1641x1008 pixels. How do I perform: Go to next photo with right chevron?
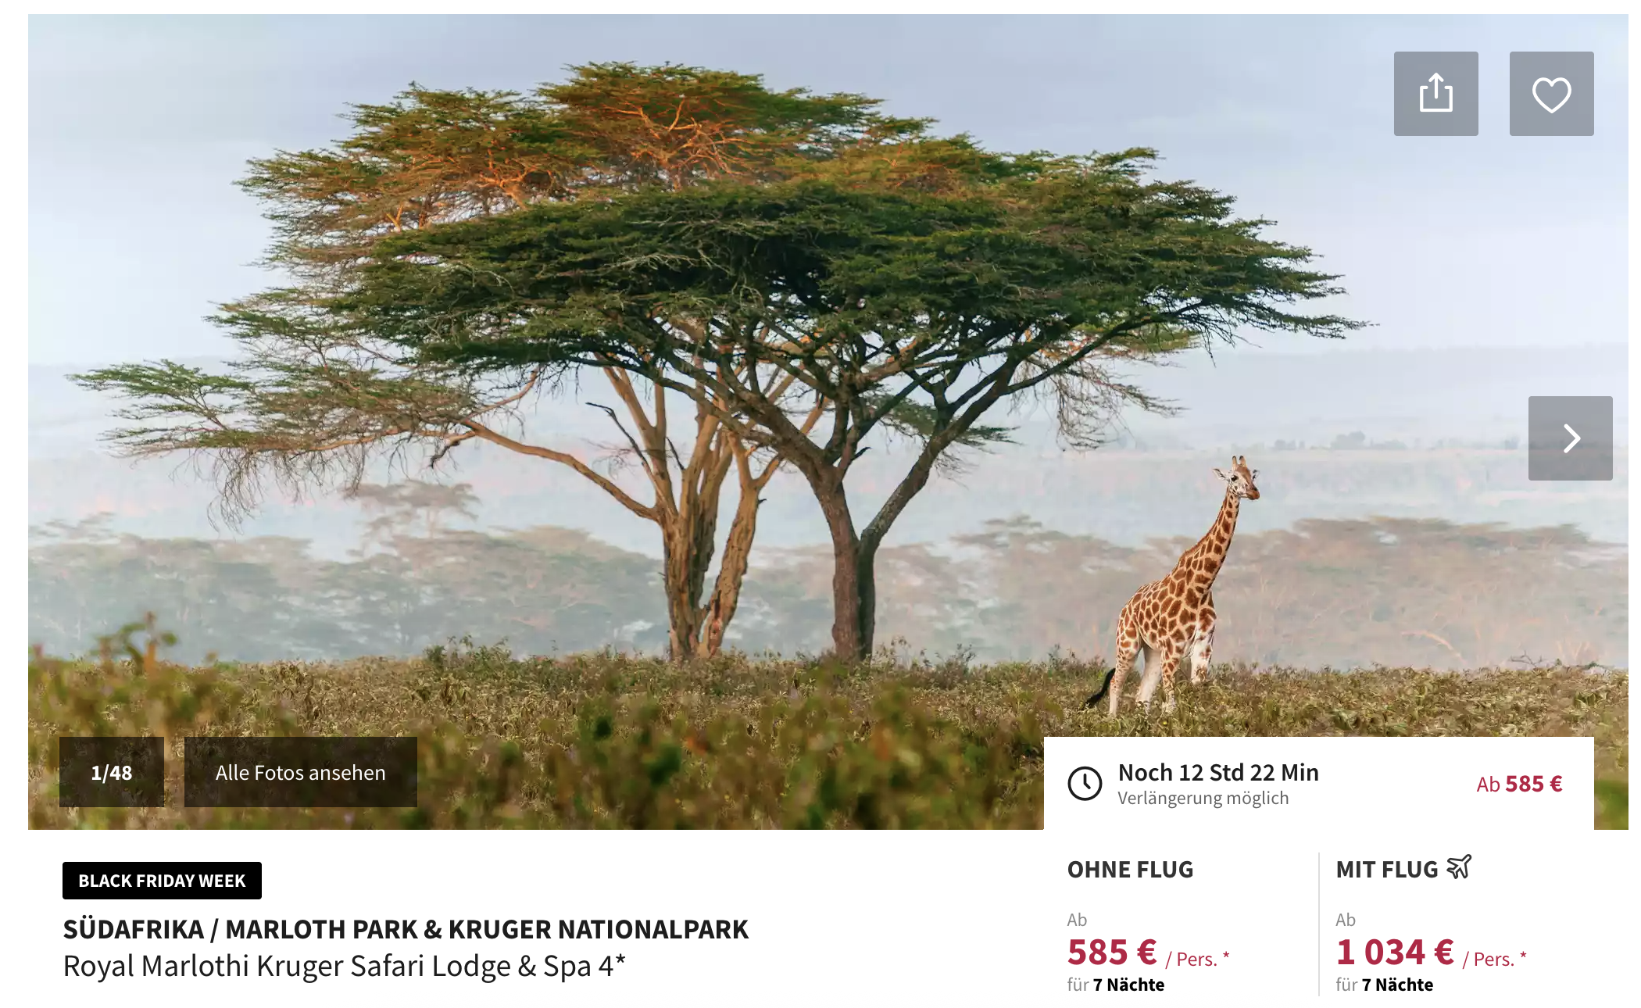point(1570,438)
